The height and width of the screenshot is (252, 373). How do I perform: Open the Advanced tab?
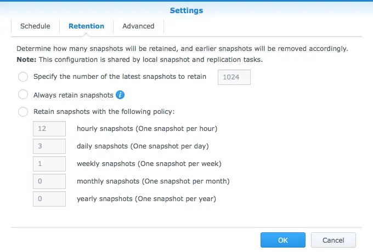[138, 26]
